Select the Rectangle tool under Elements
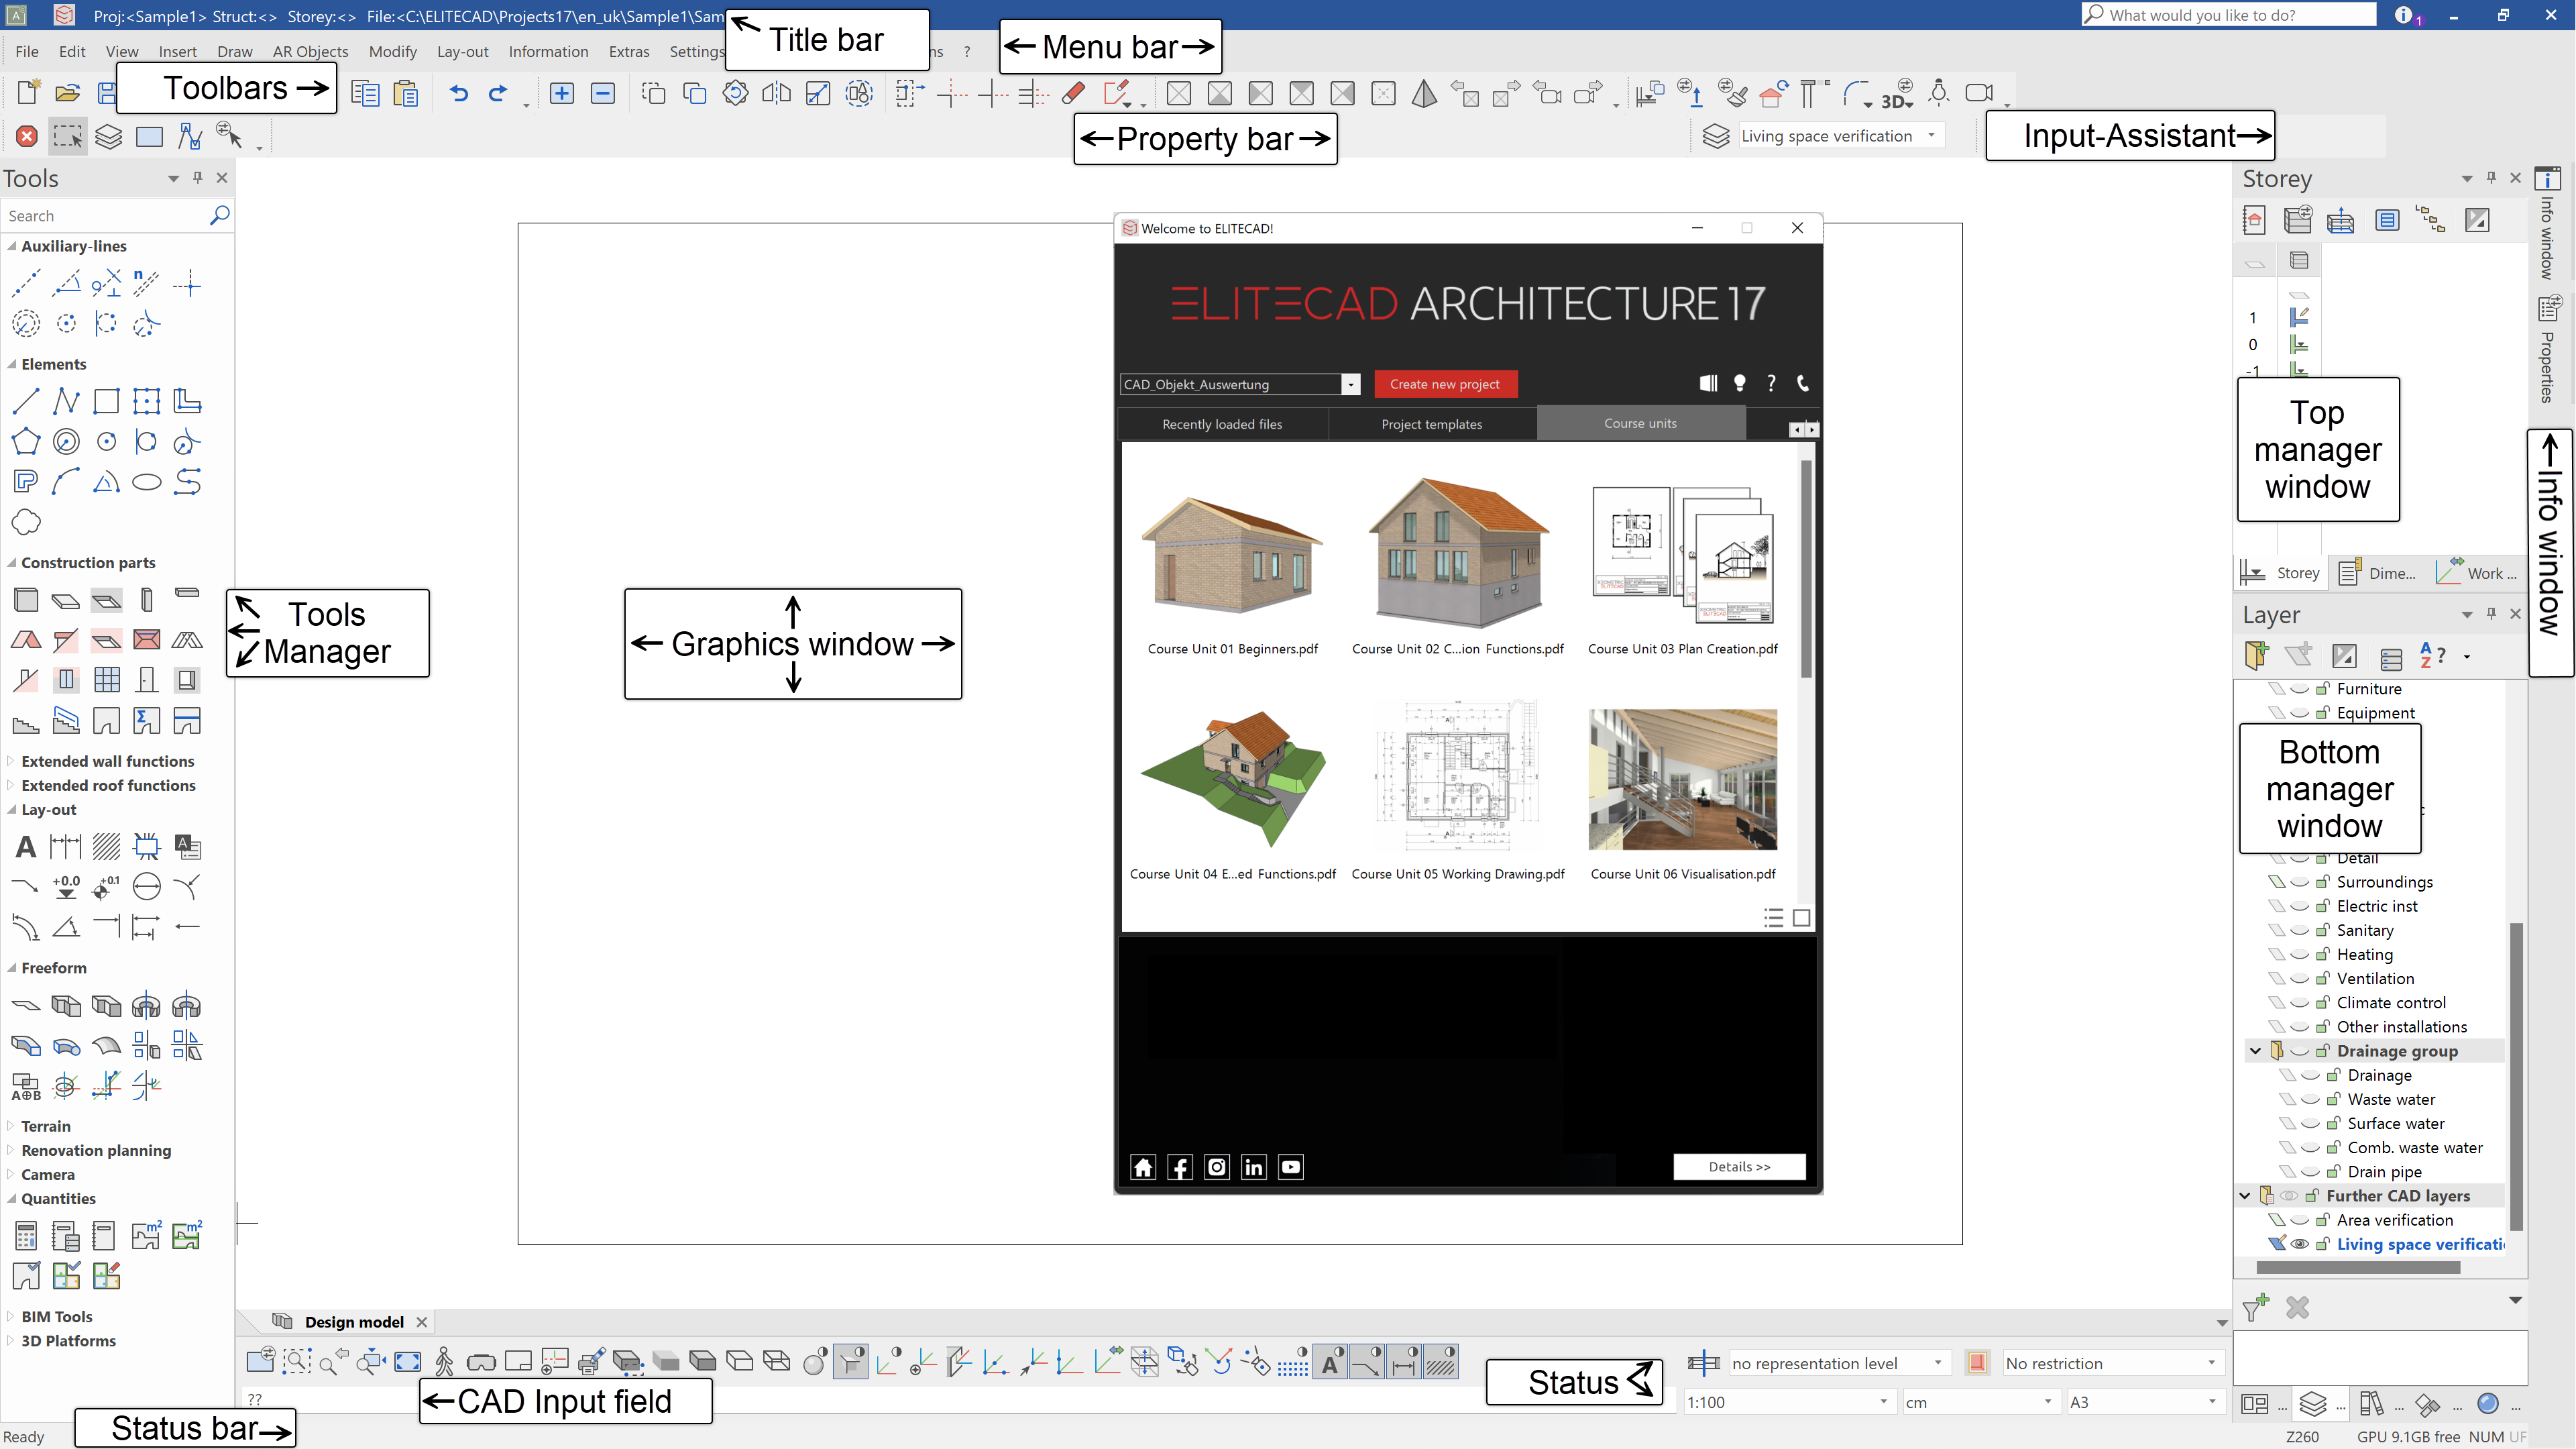The width and height of the screenshot is (2576, 1449). tap(106, 401)
